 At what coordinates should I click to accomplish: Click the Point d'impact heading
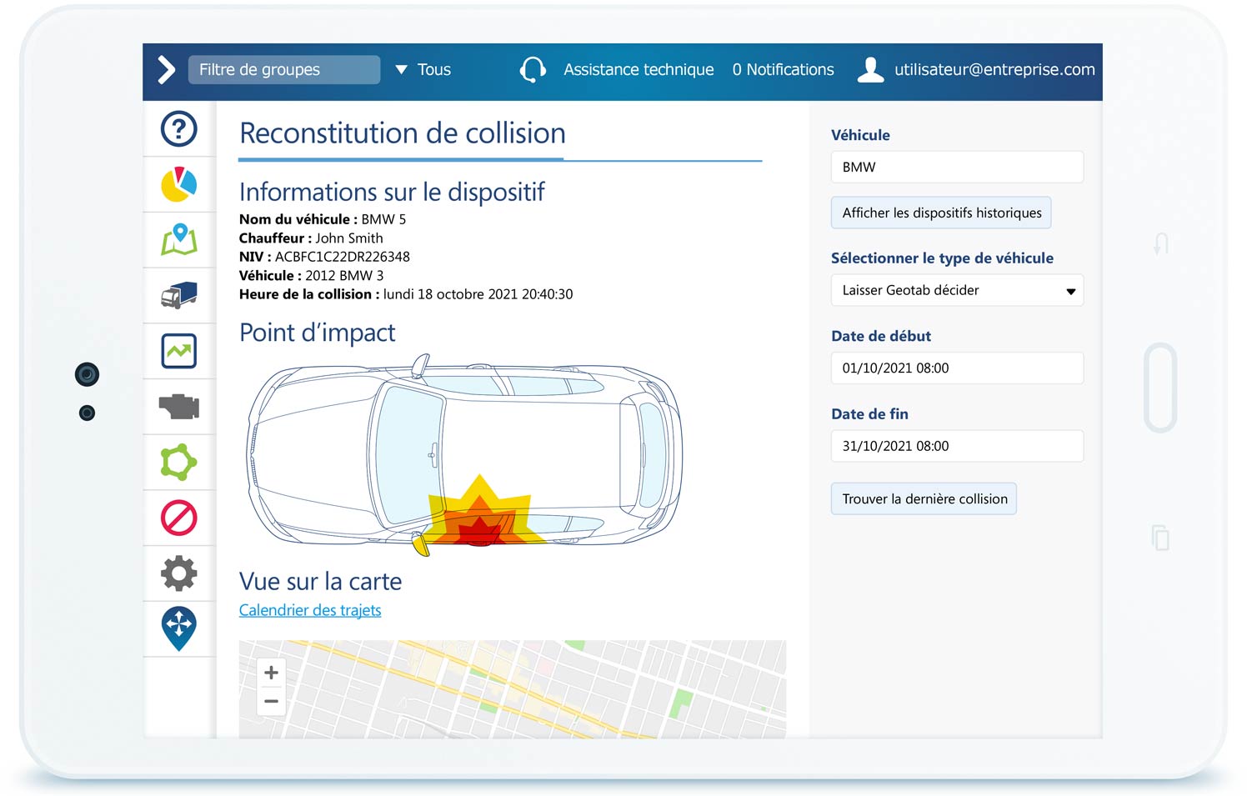click(317, 333)
